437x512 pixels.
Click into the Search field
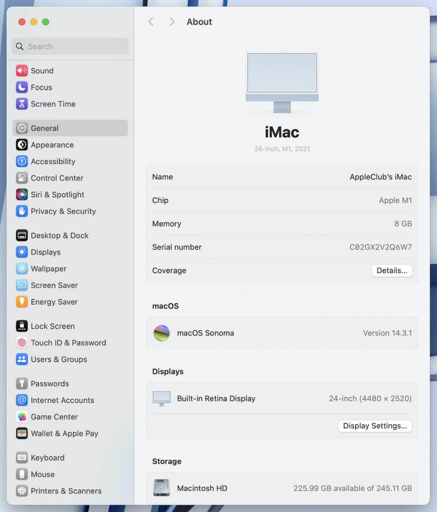70,46
